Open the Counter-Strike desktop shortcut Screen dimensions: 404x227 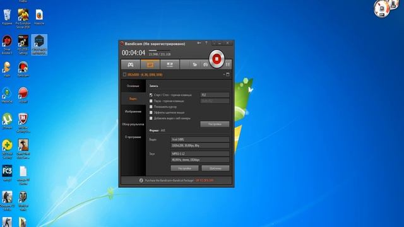point(7,201)
